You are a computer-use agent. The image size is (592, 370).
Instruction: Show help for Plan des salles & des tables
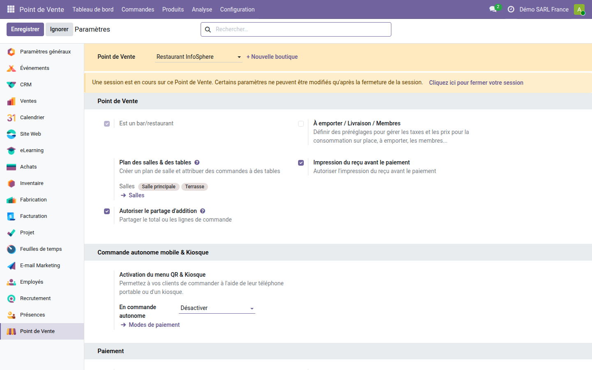pos(197,162)
